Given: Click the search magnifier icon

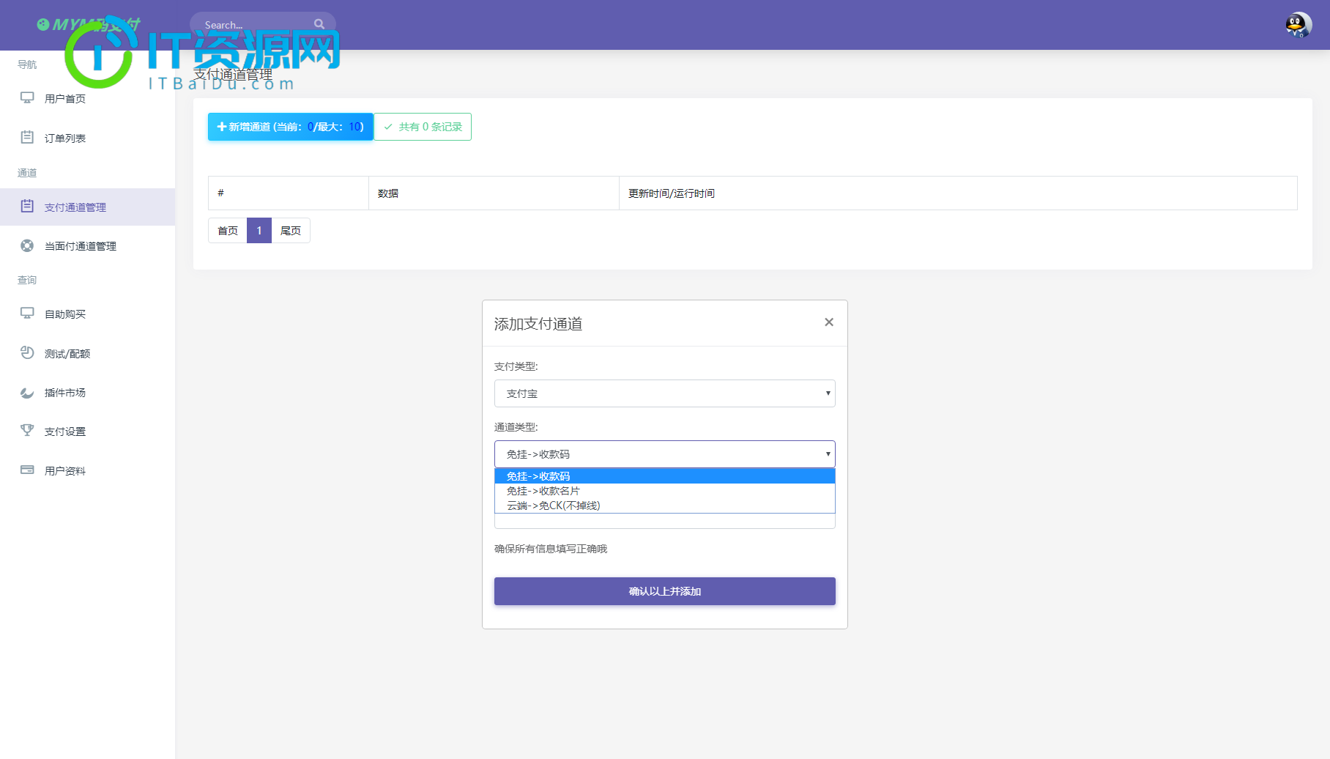Looking at the screenshot, I should (x=319, y=24).
